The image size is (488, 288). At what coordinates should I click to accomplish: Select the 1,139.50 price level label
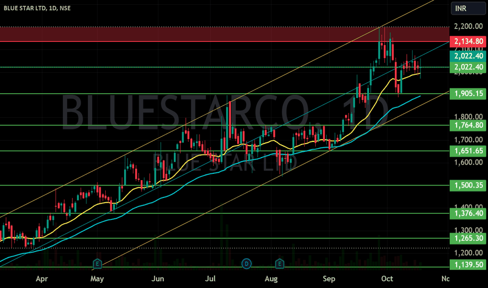468,265
